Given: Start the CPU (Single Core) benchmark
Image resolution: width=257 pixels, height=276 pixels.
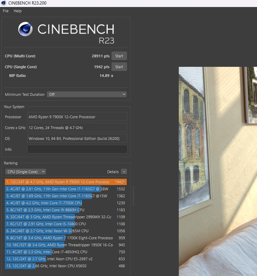Looking at the screenshot, I should point(119,67).
